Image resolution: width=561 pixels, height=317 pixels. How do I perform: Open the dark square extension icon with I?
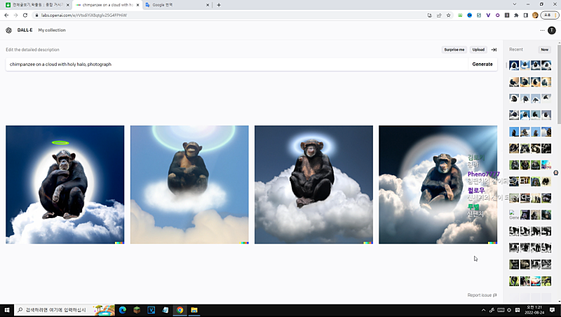click(506, 15)
